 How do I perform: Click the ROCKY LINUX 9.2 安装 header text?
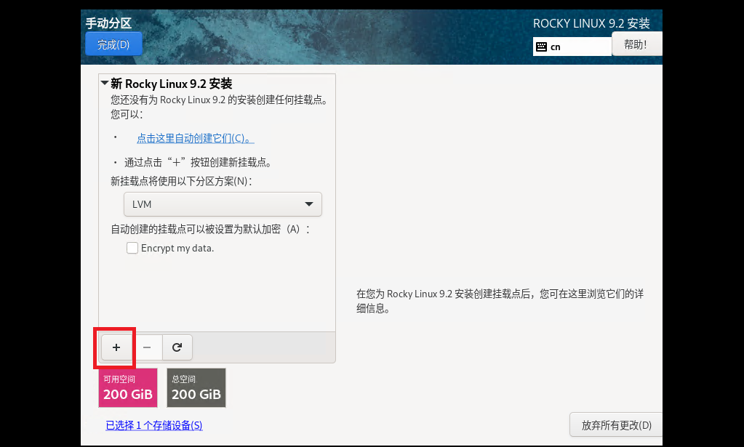[x=591, y=23]
